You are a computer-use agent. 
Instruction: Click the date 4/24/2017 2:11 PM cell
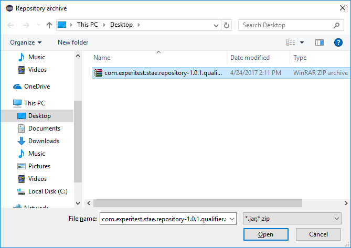coord(256,73)
